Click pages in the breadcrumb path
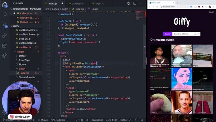 pos(55,9)
